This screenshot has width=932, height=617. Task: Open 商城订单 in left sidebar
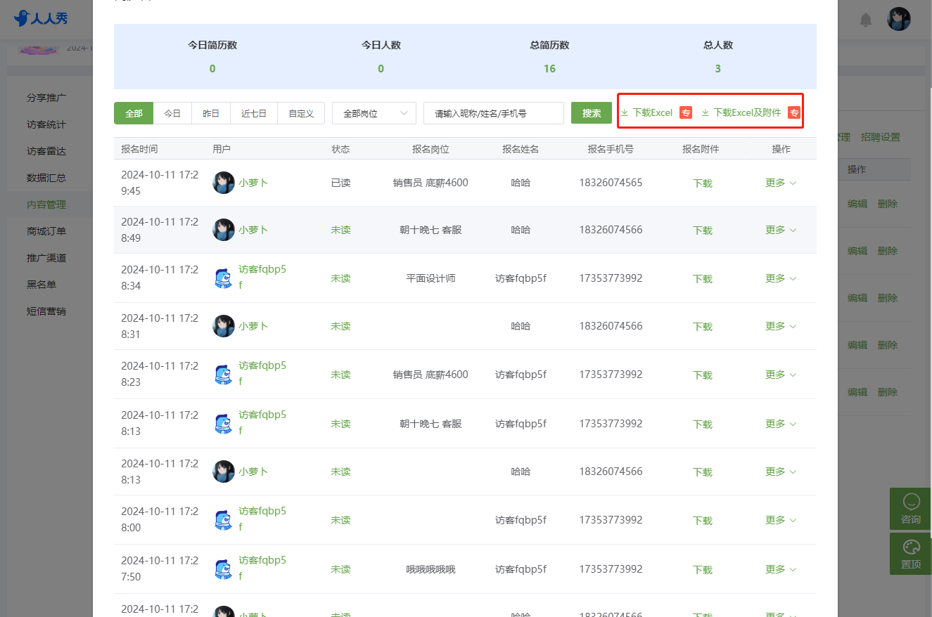tap(46, 231)
